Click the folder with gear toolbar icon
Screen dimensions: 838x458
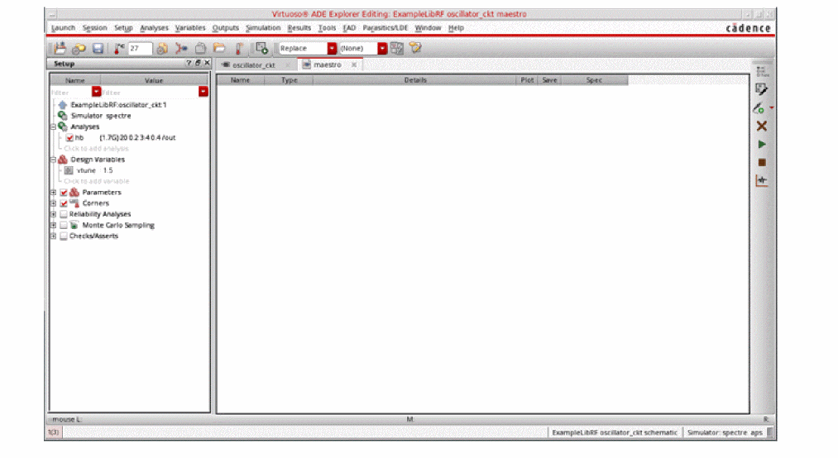[79, 49]
